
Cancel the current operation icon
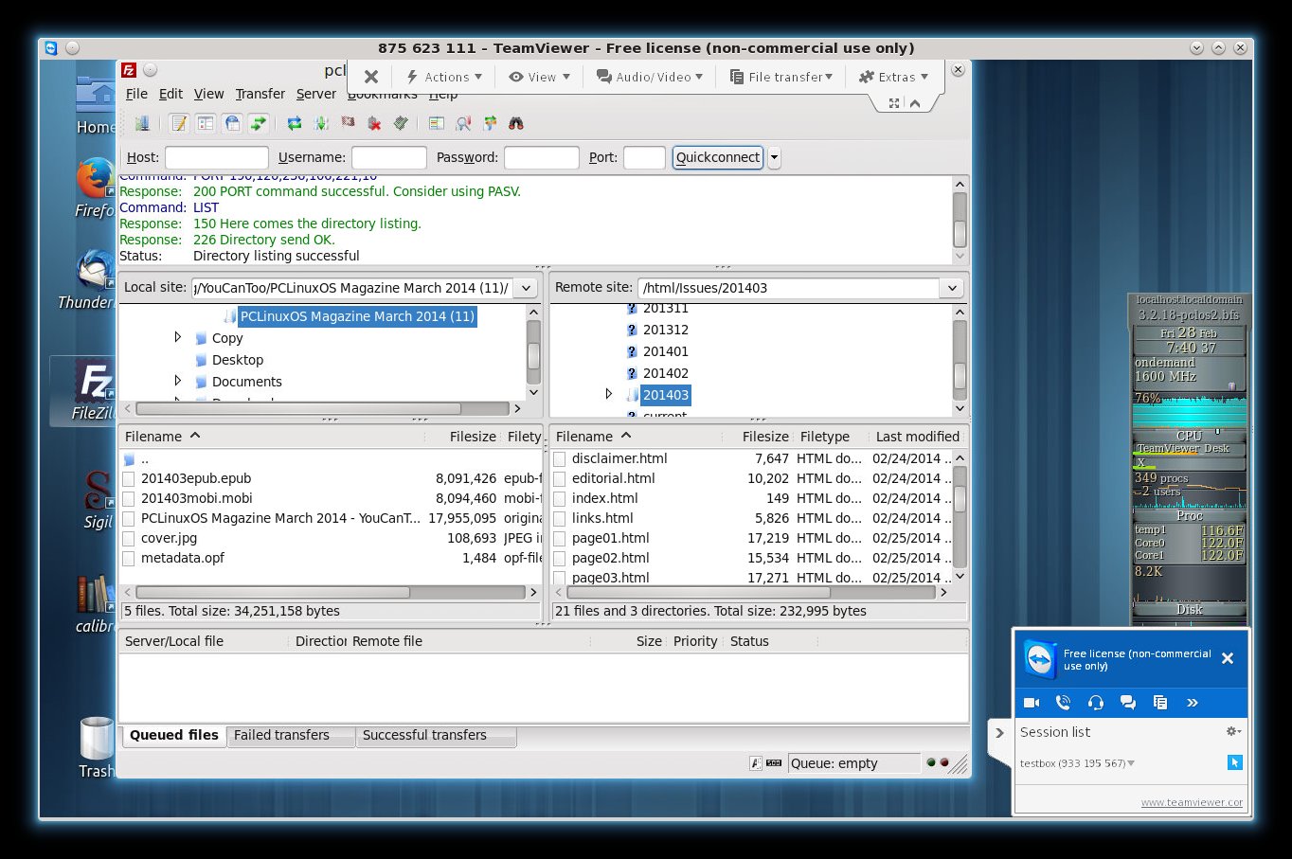click(348, 123)
